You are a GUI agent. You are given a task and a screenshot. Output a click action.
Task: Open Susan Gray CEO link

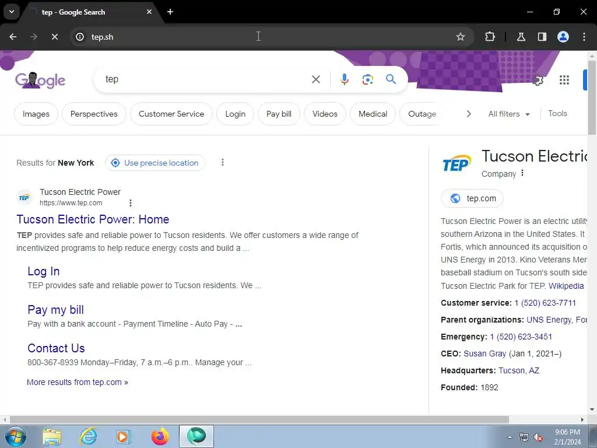coord(484,353)
